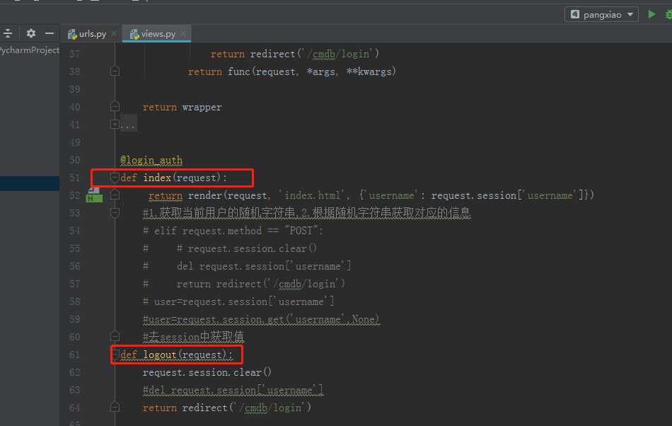Switch to the views.py tab
Image resolution: width=672 pixels, height=426 pixels.
click(153, 33)
